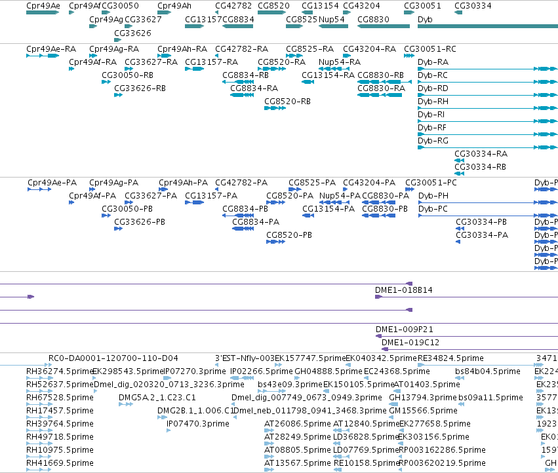Select the CG43204-PA protein label
This screenshot has height=473, width=558.
click(369, 182)
